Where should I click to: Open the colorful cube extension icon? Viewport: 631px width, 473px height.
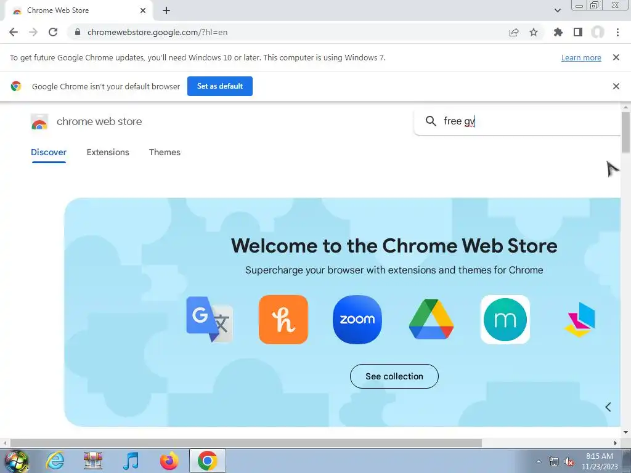point(580,320)
